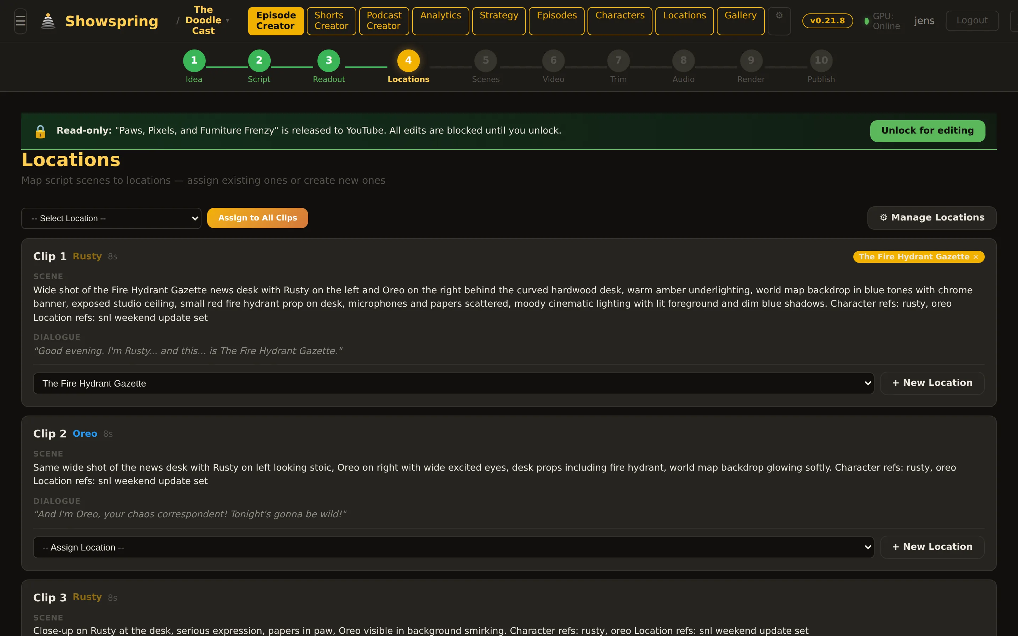Click the green GPU online status dot

click(x=867, y=21)
